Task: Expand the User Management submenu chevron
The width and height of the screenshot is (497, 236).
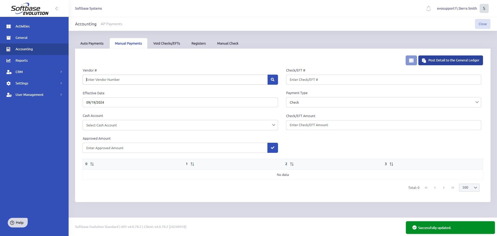Action: coord(61,95)
